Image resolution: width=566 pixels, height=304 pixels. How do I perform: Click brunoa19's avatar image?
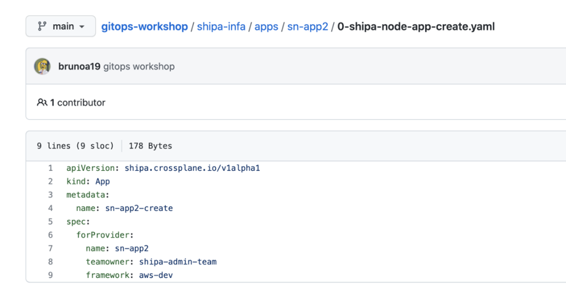[x=43, y=66]
